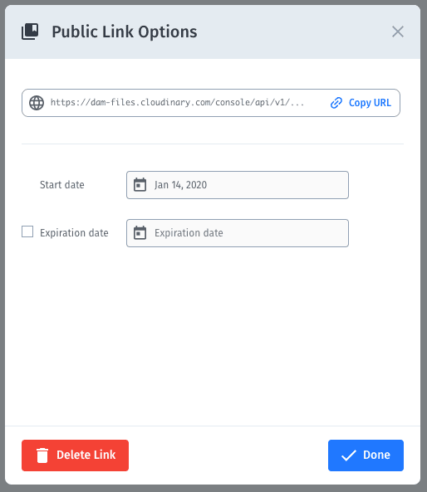Screen dimensions: 427x492
Task: Click the chain link icon next to Copy URL
Action: pos(336,103)
